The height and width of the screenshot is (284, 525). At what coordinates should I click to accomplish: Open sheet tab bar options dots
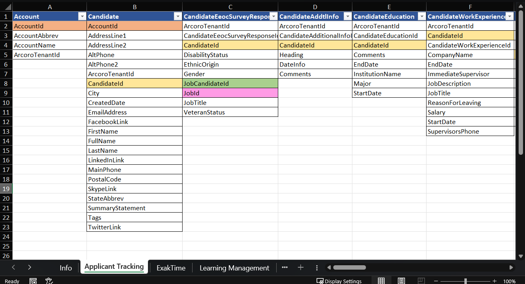pos(317,268)
